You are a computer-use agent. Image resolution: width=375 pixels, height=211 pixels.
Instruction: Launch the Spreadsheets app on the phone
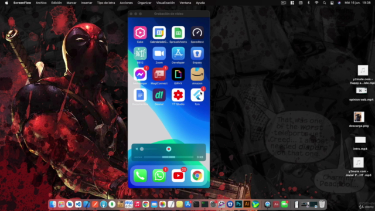pyautogui.click(x=178, y=33)
